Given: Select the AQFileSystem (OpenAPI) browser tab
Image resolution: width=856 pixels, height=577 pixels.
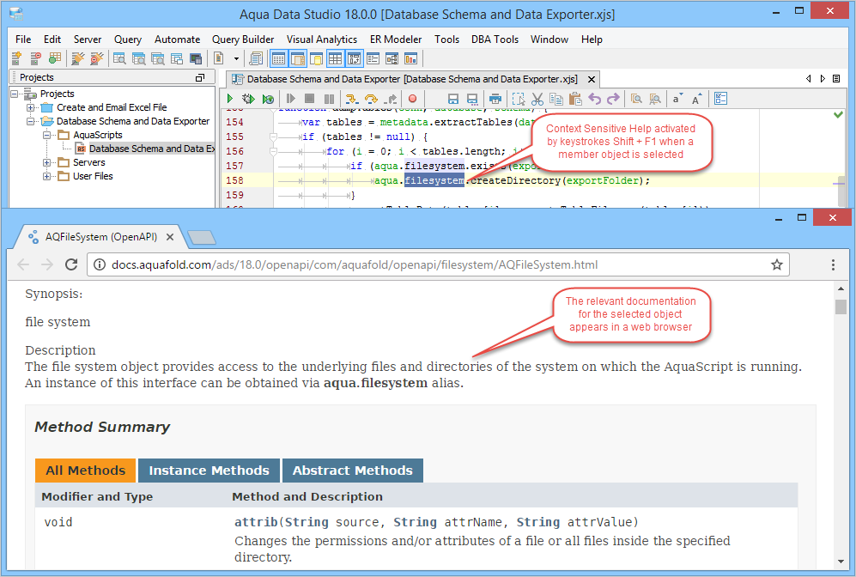Looking at the screenshot, I should [100, 237].
